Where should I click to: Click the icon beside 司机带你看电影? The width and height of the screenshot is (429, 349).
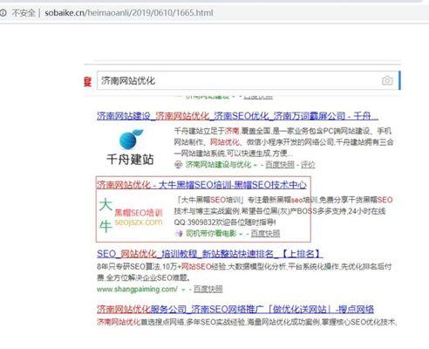(179, 233)
